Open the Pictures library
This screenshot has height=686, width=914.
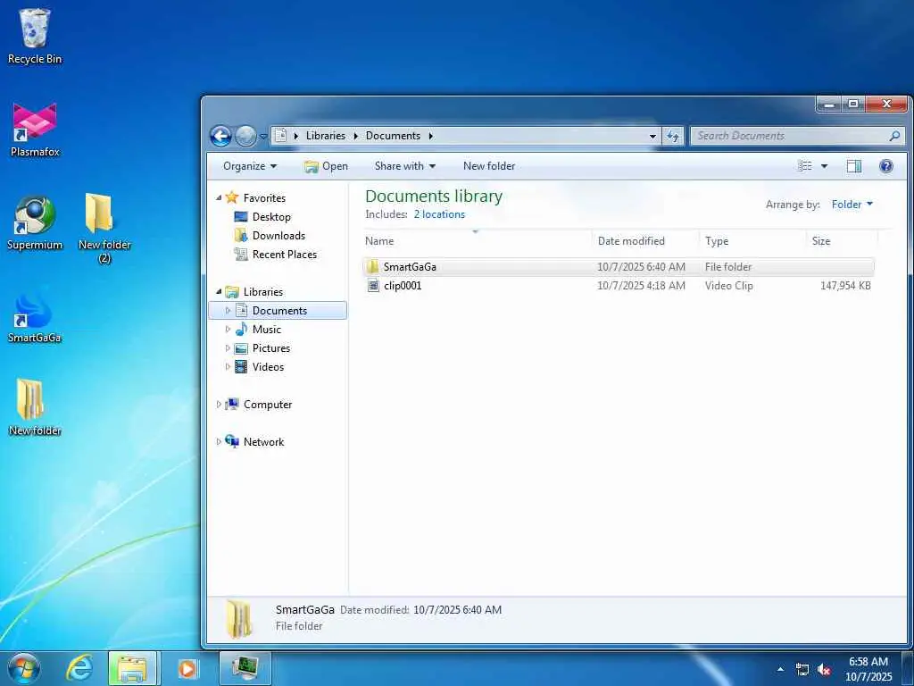262,347
